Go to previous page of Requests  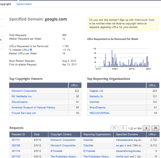click(123, 128)
